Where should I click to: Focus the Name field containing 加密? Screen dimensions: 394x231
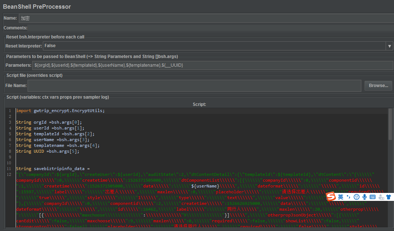(x=206, y=18)
